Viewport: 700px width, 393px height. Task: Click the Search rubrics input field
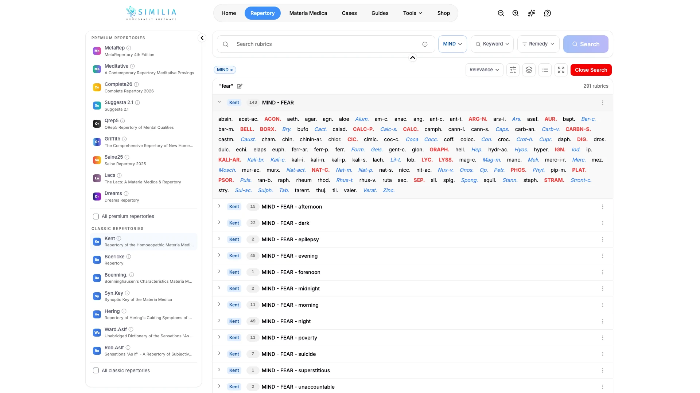tap(326, 44)
